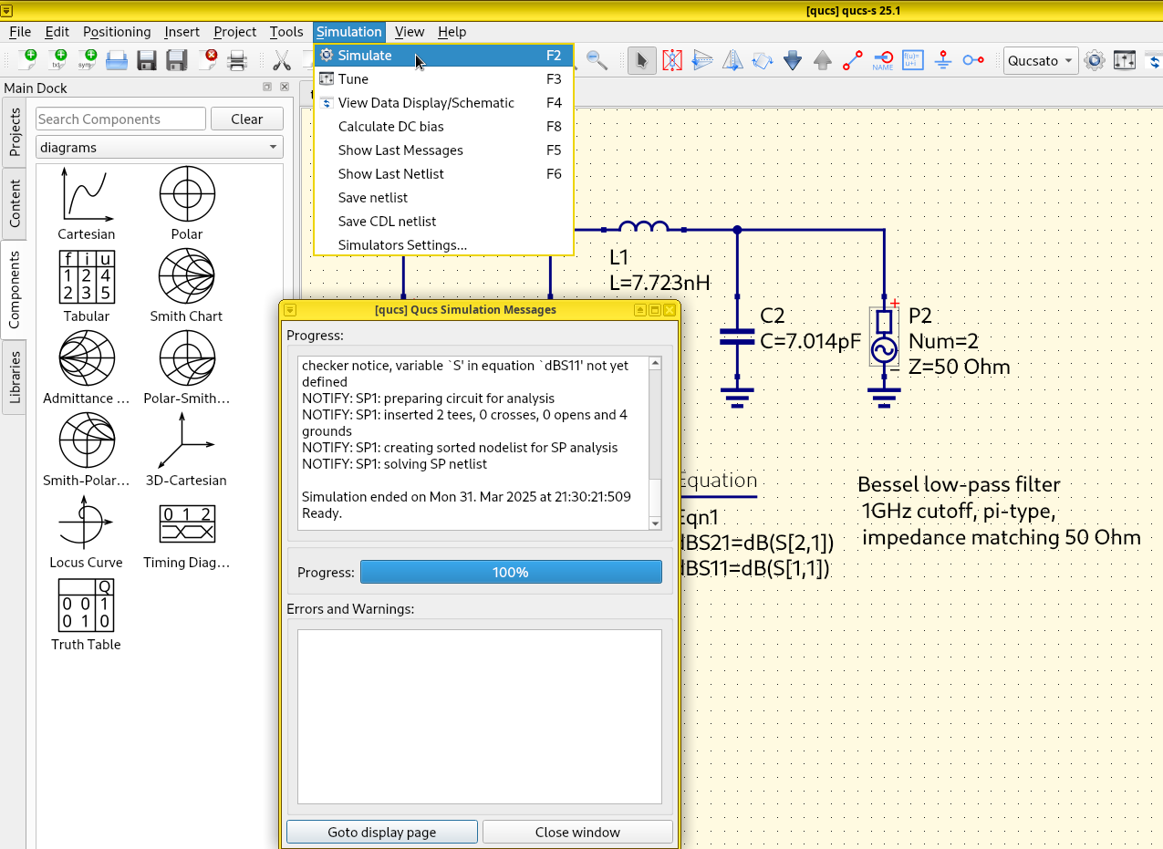
Task: Toggle the Select pointer tool
Action: click(x=641, y=61)
